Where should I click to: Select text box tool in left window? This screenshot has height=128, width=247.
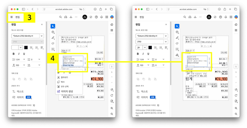pos(53,49)
